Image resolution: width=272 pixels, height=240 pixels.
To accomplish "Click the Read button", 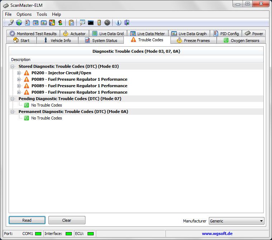I will (27, 220).
